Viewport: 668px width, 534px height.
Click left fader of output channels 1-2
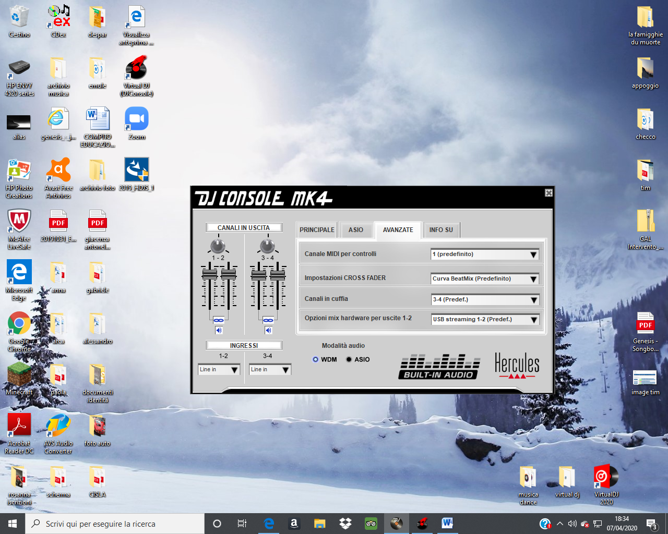209,274
